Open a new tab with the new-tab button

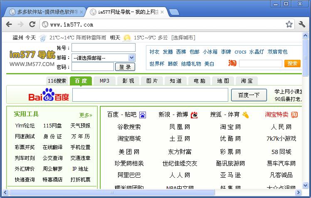coord(174,12)
